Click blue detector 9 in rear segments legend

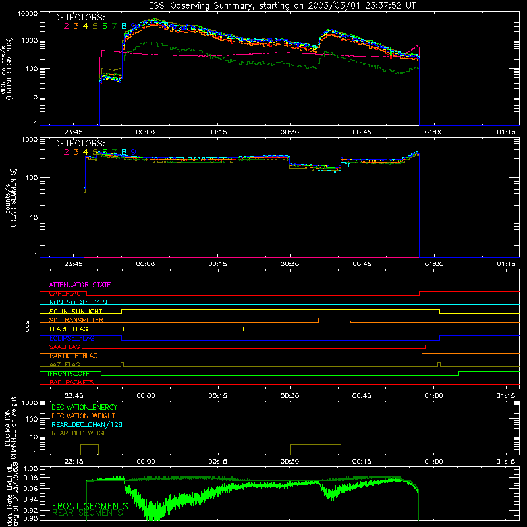tap(134, 152)
